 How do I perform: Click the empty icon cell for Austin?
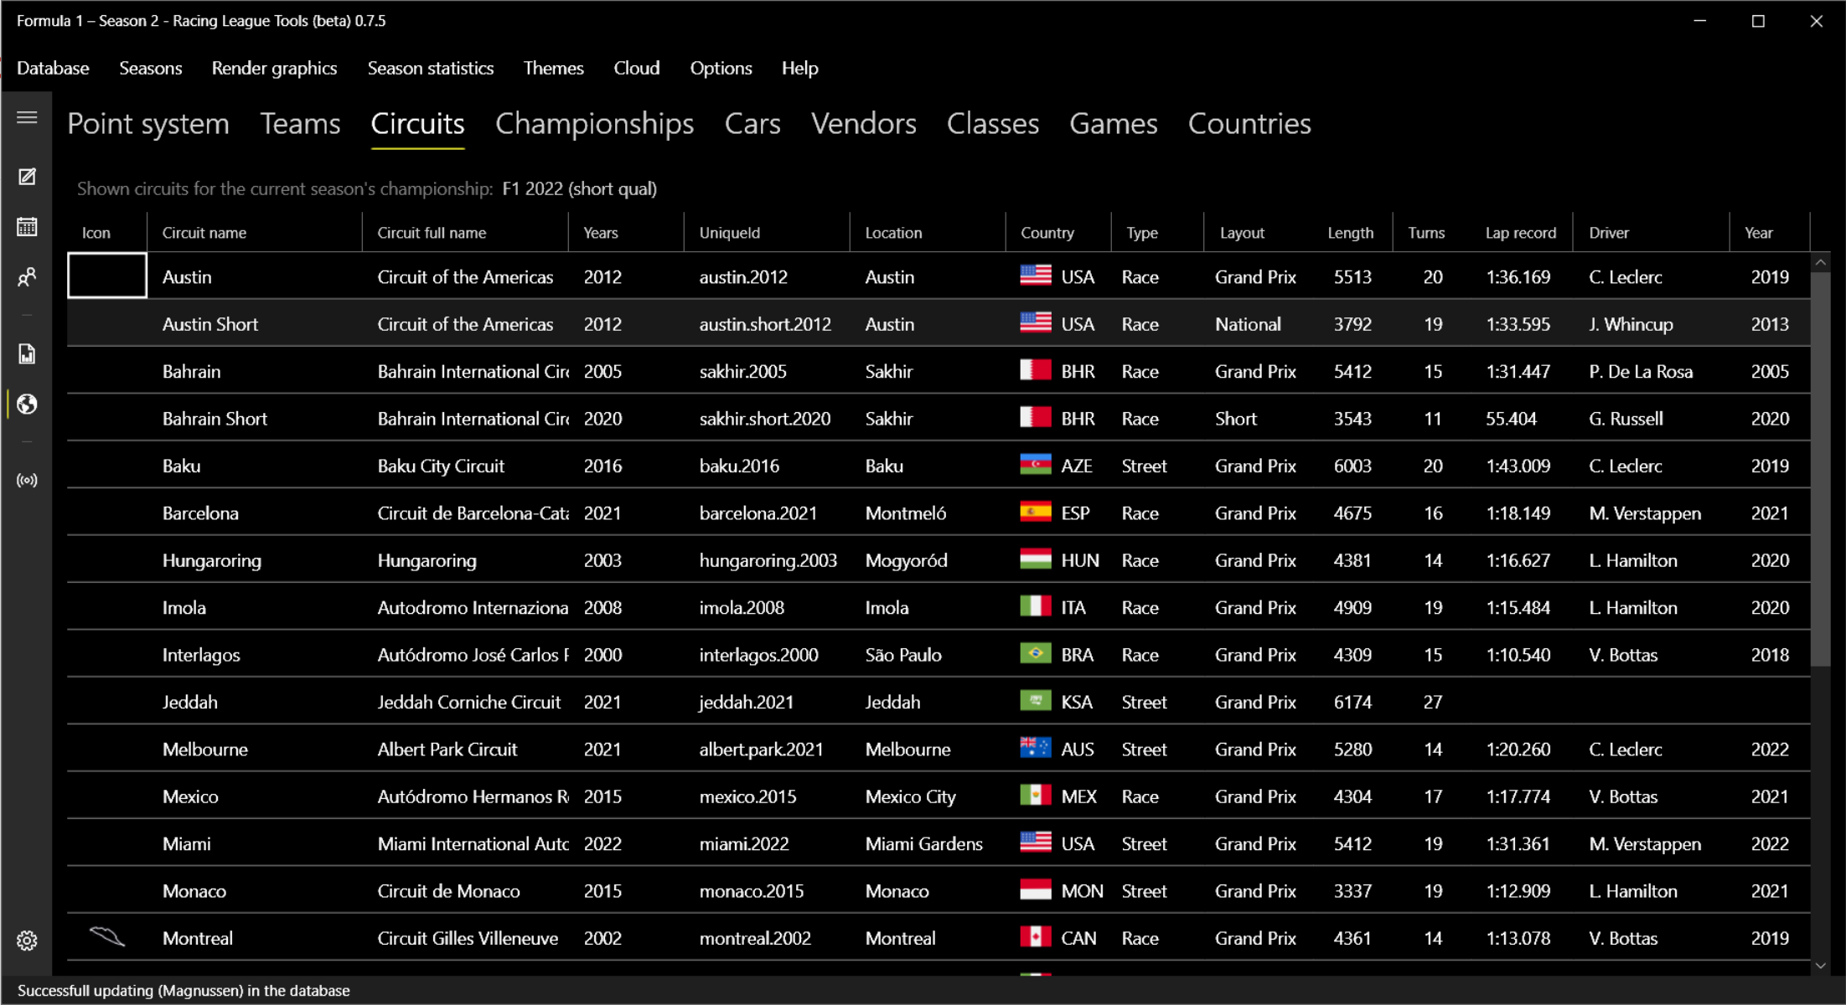[x=107, y=276]
